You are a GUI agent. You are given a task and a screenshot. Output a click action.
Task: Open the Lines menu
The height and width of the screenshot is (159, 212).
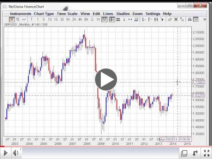108,14
